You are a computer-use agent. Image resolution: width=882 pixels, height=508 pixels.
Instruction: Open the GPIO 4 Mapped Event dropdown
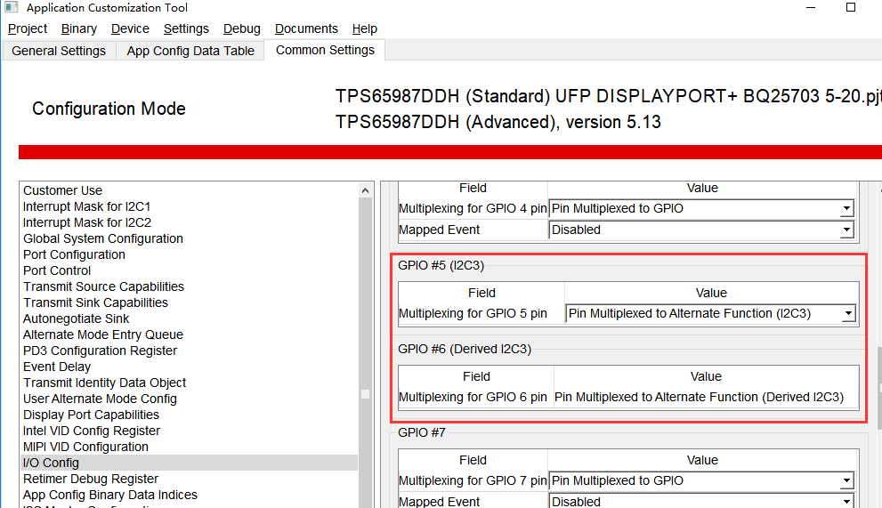point(701,230)
